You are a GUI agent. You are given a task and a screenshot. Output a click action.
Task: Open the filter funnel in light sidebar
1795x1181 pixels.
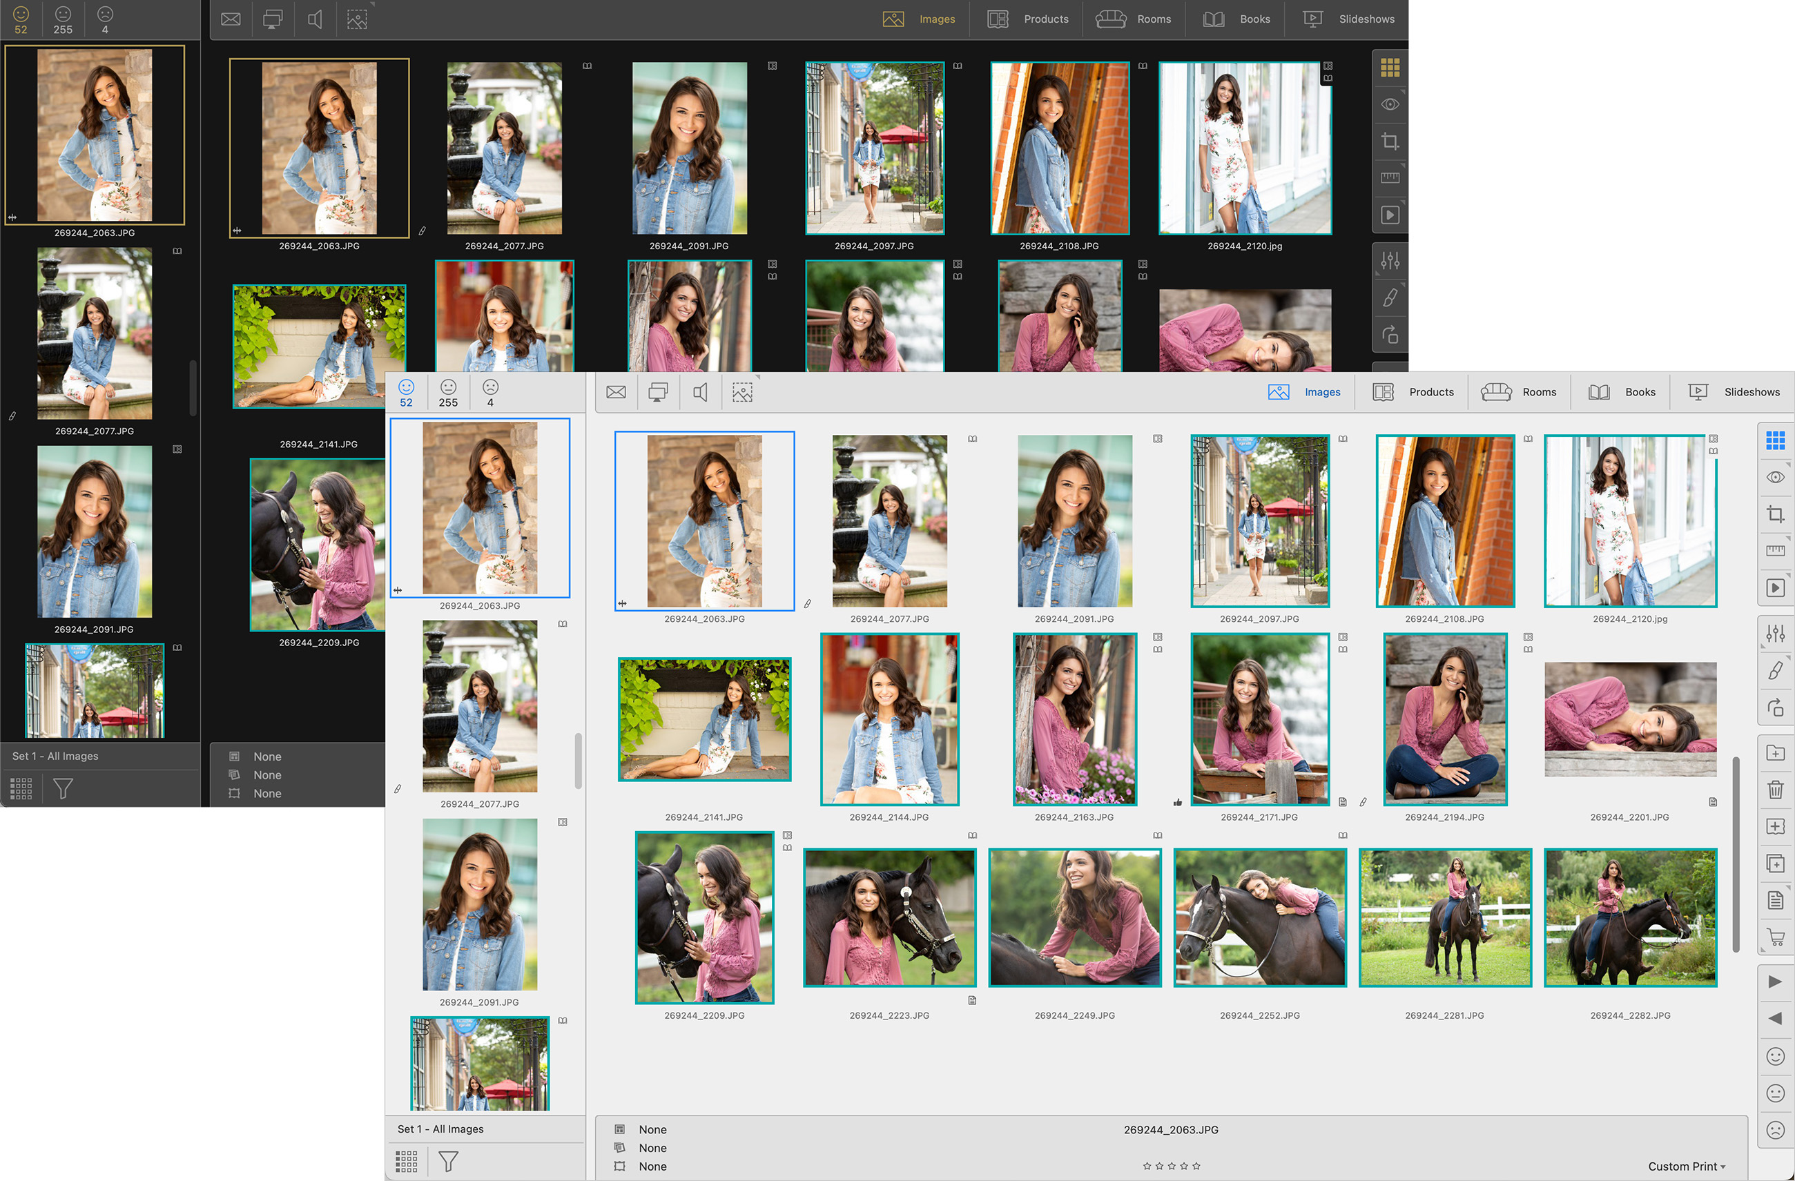point(448,1161)
